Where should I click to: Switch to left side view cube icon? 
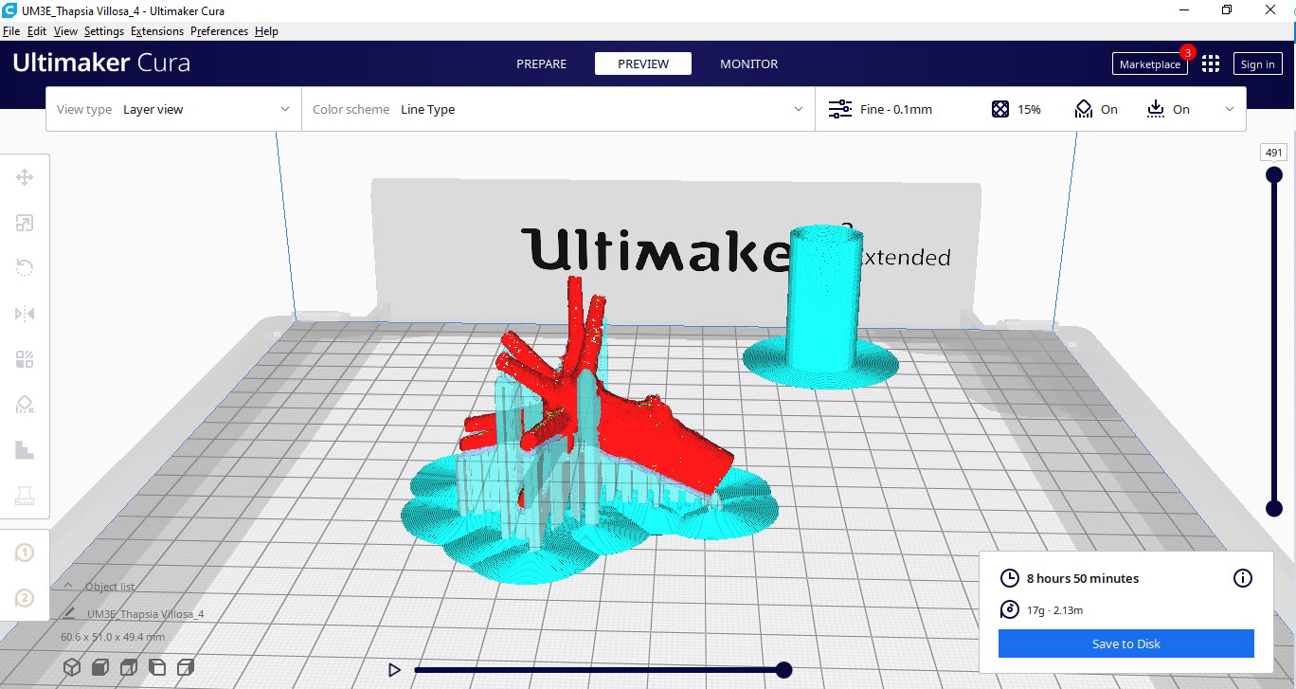tap(157, 668)
